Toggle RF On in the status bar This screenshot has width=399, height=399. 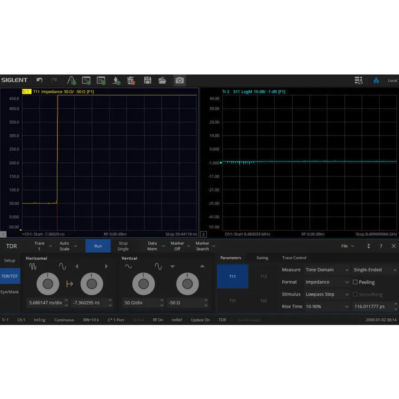pyautogui.click(x=158, y=320)
